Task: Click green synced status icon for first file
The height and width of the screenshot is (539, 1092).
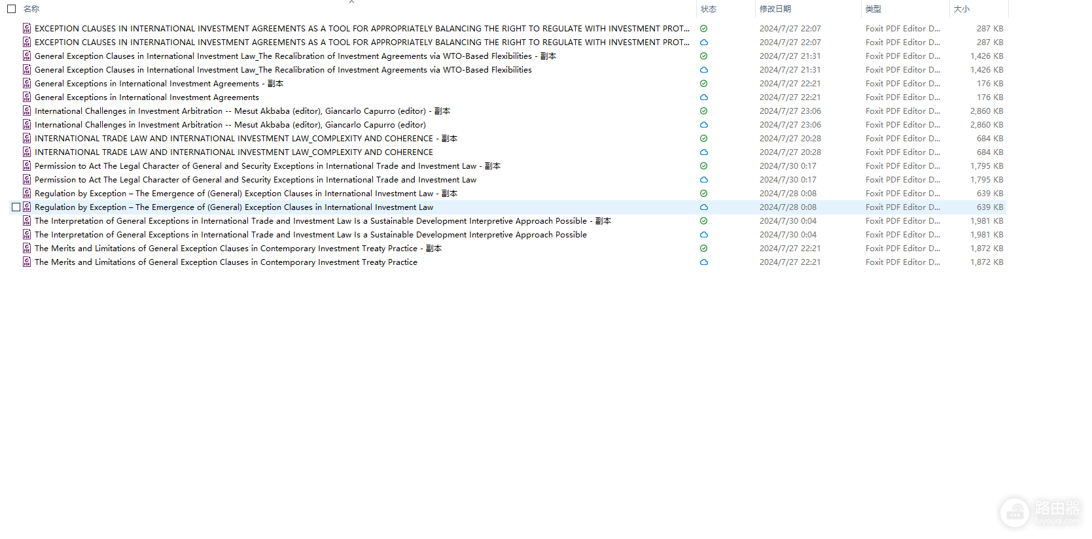Action: (x=703, y=28)
